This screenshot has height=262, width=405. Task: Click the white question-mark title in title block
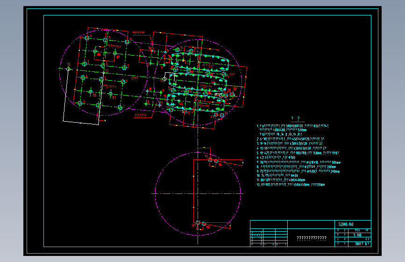(x=312, y=238)
